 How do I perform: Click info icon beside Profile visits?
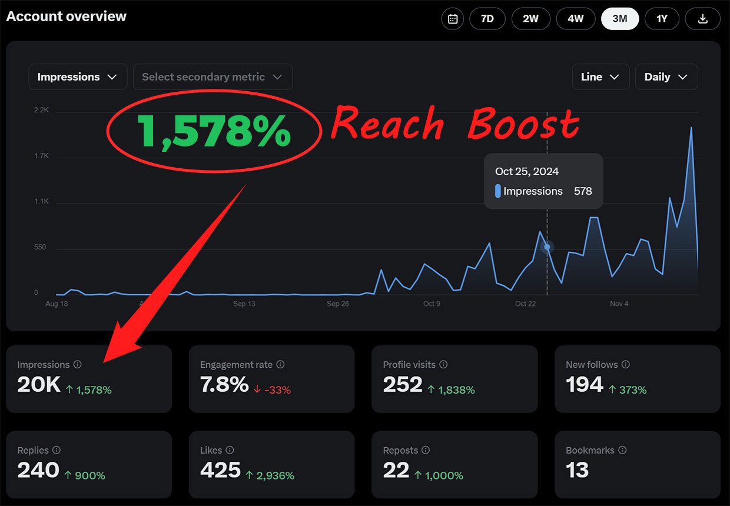pyautogui.click(x=444, y=365)
